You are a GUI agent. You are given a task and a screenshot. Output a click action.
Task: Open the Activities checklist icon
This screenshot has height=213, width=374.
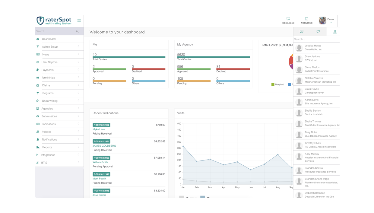pyautogui.click(x=306, y=19)
